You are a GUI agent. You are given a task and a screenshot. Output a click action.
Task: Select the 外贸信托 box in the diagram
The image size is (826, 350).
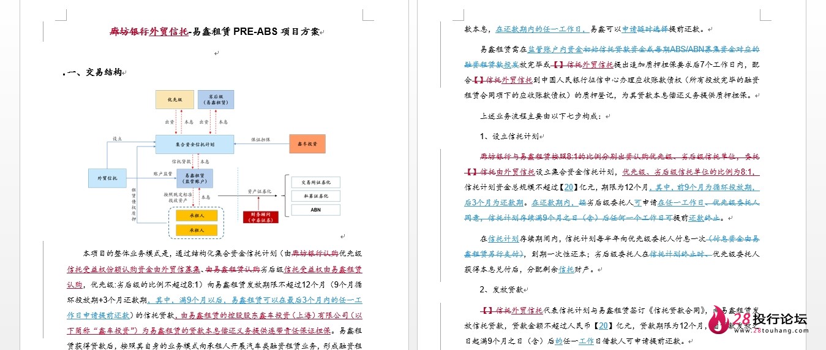click(107, 178)
